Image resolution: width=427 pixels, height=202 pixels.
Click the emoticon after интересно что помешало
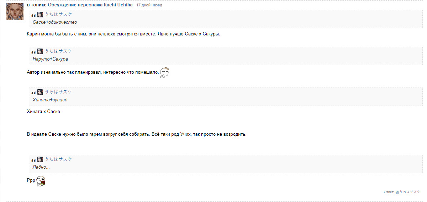click(x=164, y=73)
